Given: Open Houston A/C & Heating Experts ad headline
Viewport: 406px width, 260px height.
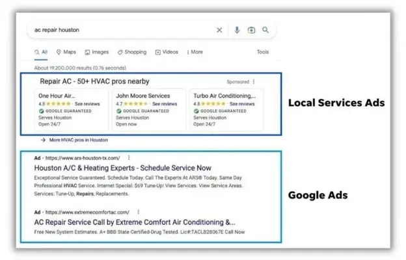Looking at the screenshot, I should (x=123, y=168).
